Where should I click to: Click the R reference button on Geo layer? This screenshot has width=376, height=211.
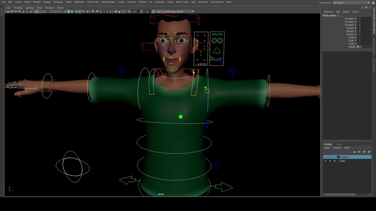pos(335,161)
